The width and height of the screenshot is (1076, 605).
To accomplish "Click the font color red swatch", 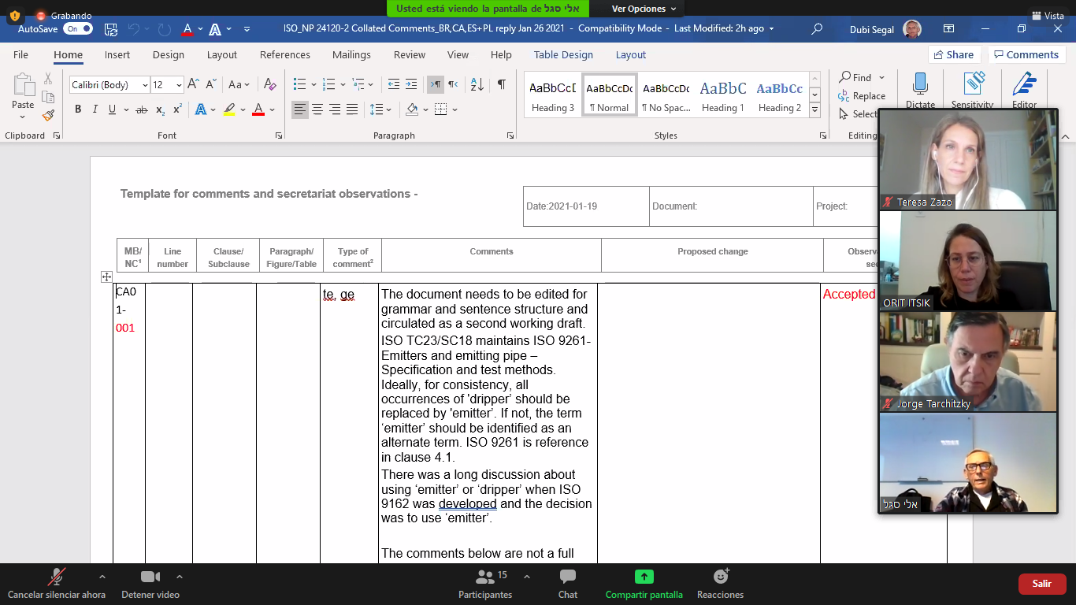I will click(258, 109).
